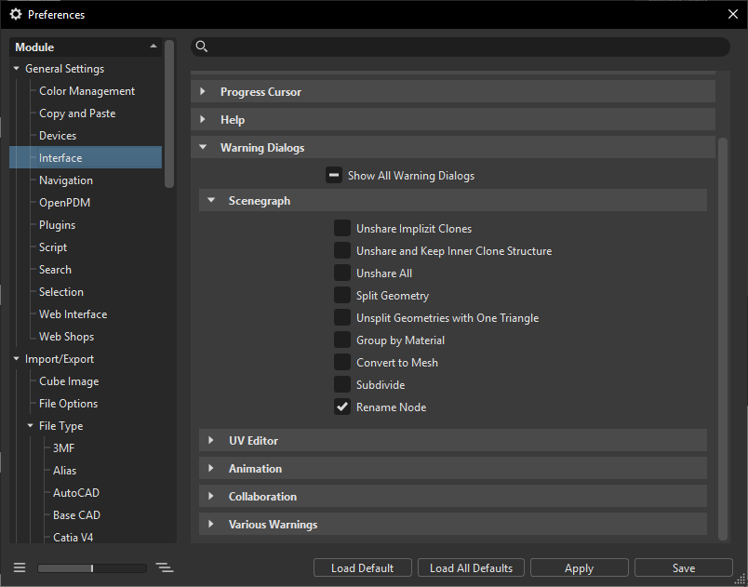
Task: Select Color Management in module tree
Action: pos(87,91)
